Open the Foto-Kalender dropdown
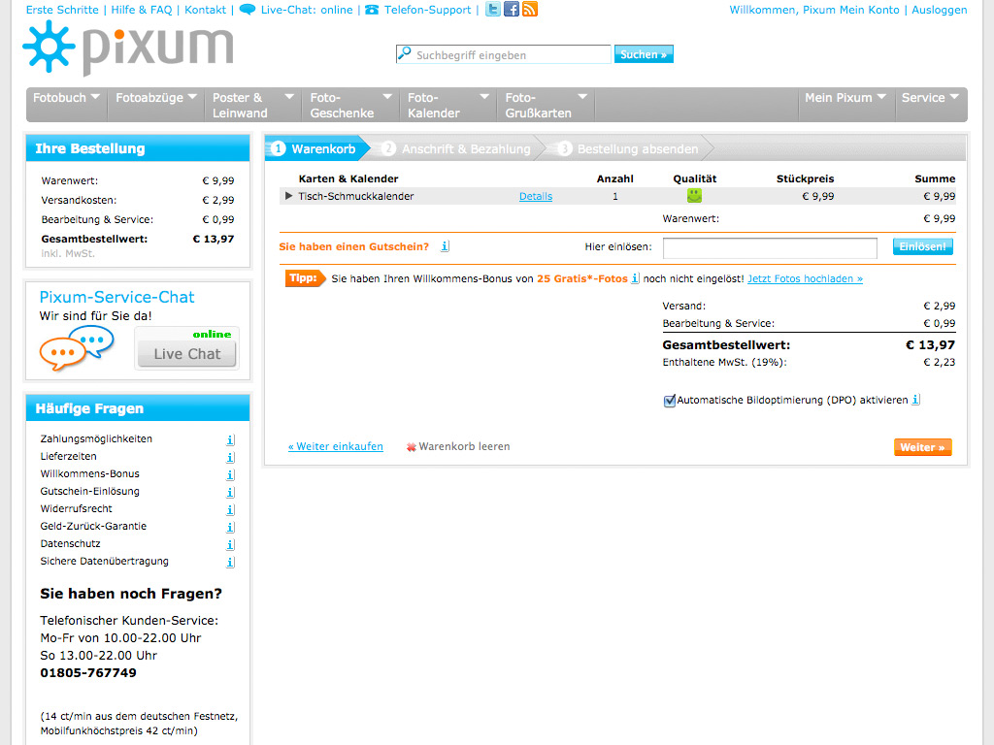 448,105
